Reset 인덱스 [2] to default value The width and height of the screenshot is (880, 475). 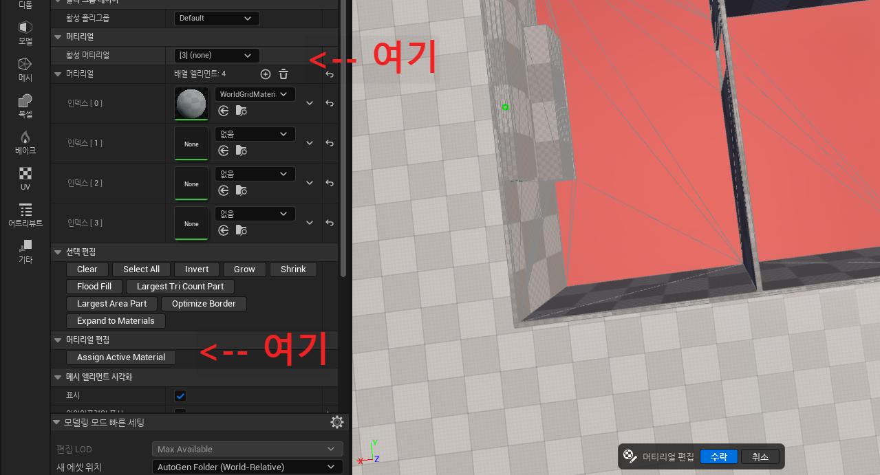point(330,183)
